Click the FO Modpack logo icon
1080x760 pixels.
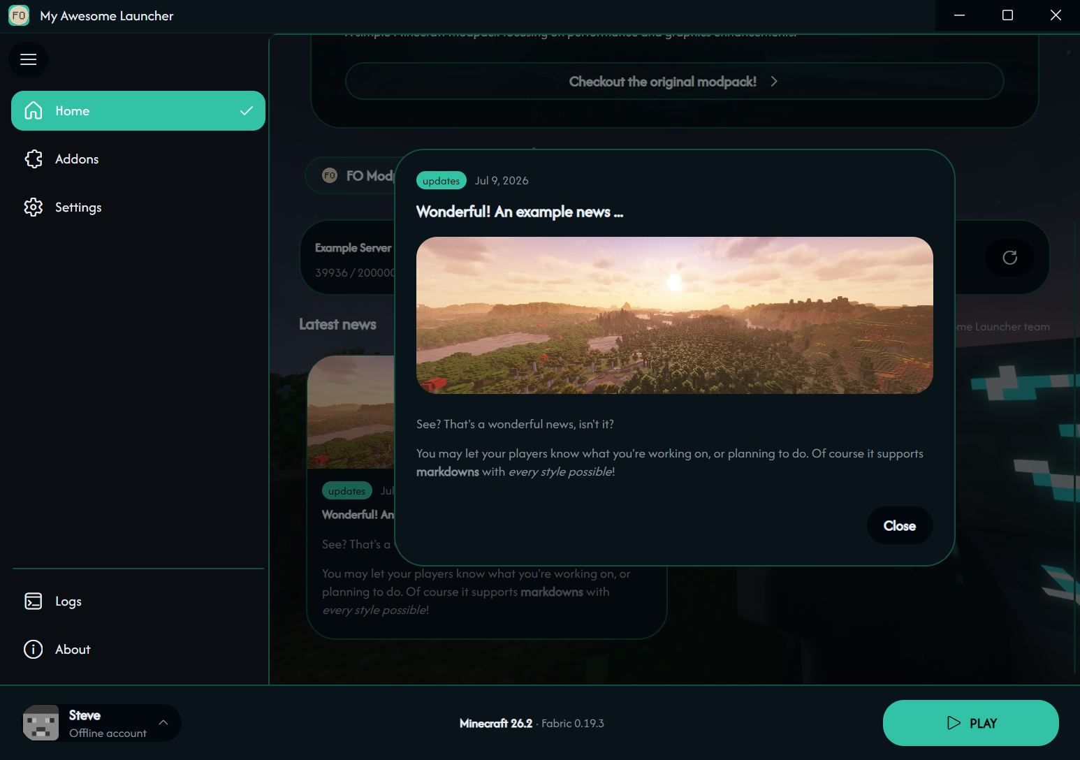(x=330, y=175)
